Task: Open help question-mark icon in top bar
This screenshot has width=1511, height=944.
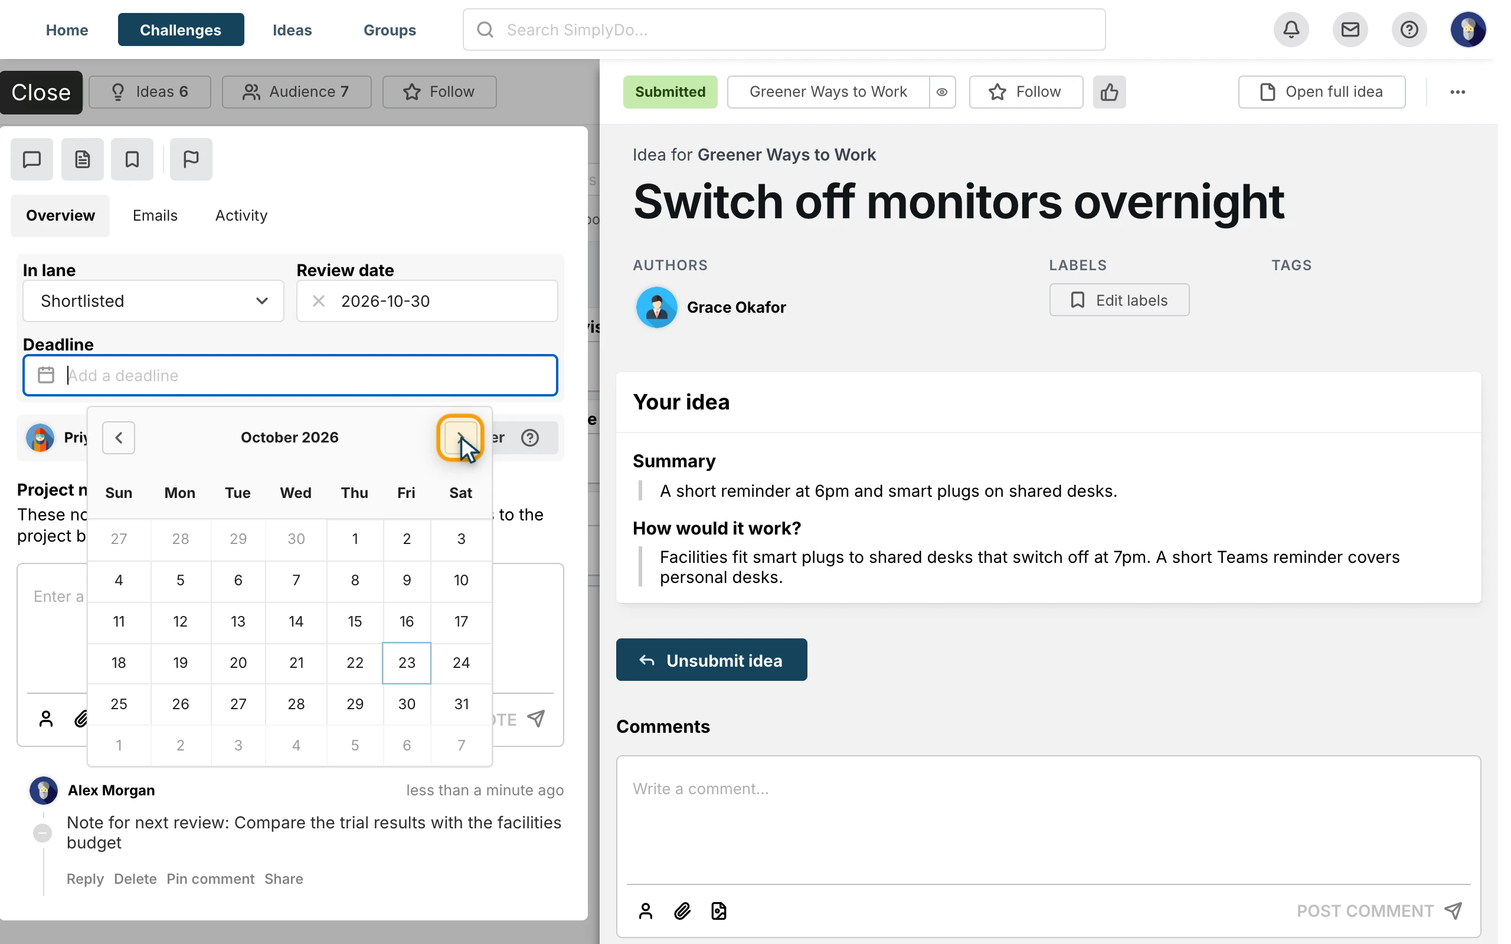Action: coord(1409,29)
